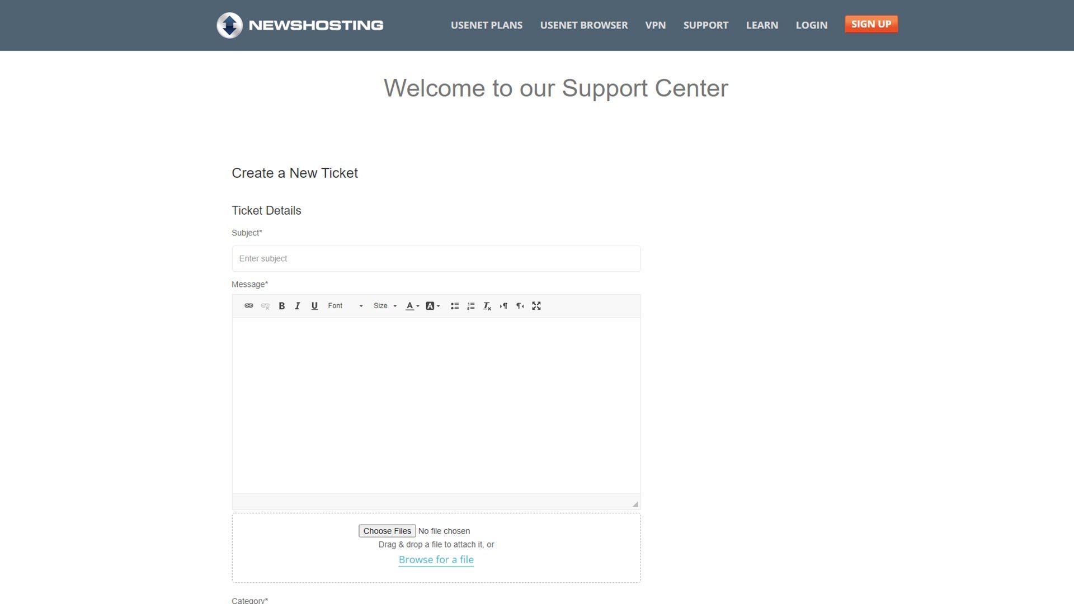The height and width of the screenshot is (604, 1074).
Task: Click the Sign Up button
Action: (871, 24)
